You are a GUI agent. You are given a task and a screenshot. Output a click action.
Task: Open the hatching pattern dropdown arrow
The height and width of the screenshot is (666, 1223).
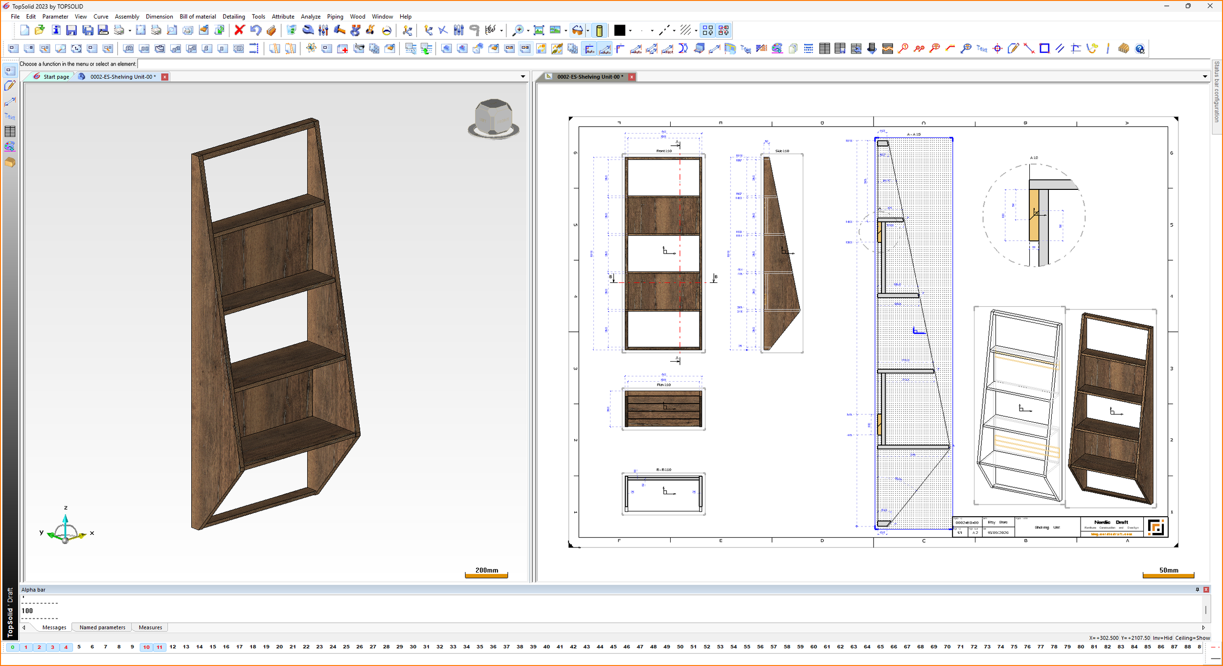696,31
